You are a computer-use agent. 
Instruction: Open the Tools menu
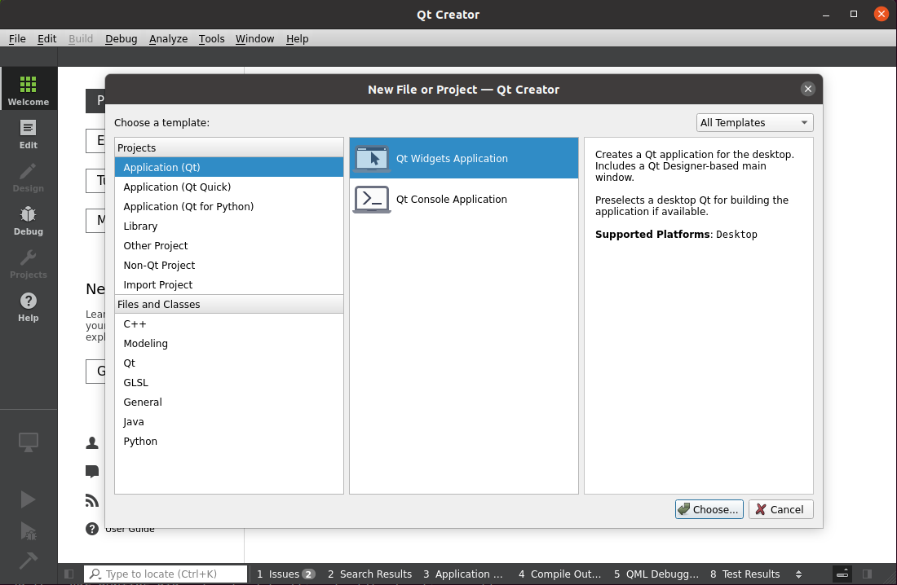212,38
